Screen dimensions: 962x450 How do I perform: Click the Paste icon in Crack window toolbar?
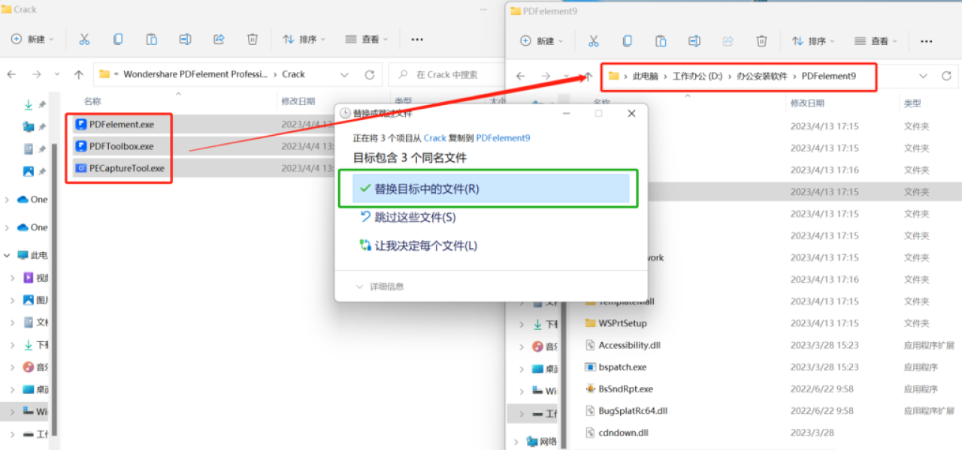[x=152, y=39]
